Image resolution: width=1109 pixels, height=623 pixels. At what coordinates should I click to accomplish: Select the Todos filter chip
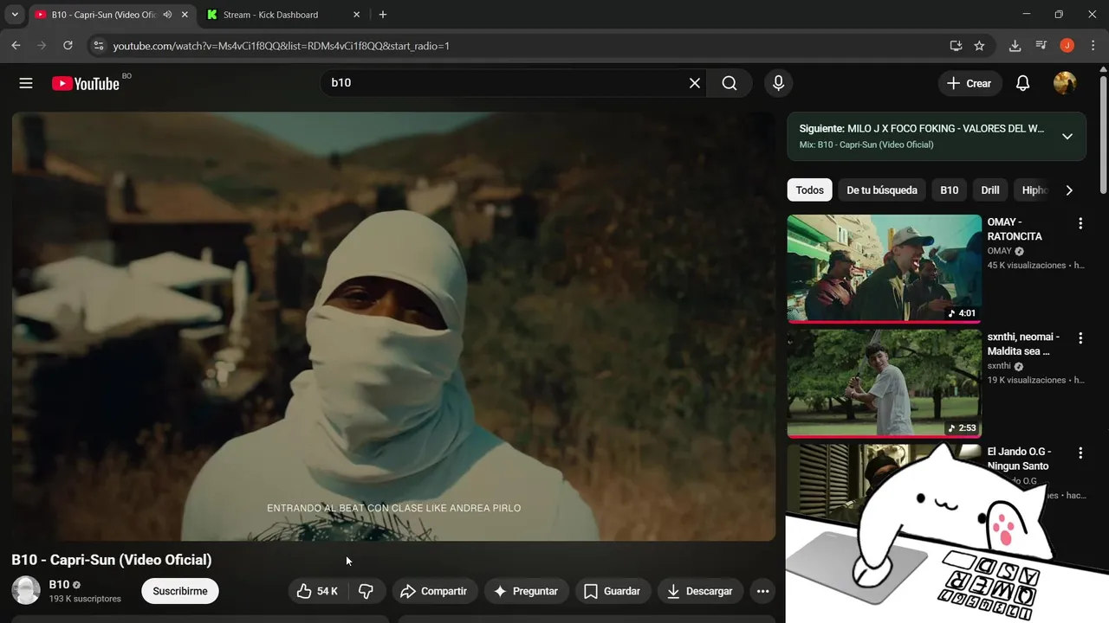809,190
